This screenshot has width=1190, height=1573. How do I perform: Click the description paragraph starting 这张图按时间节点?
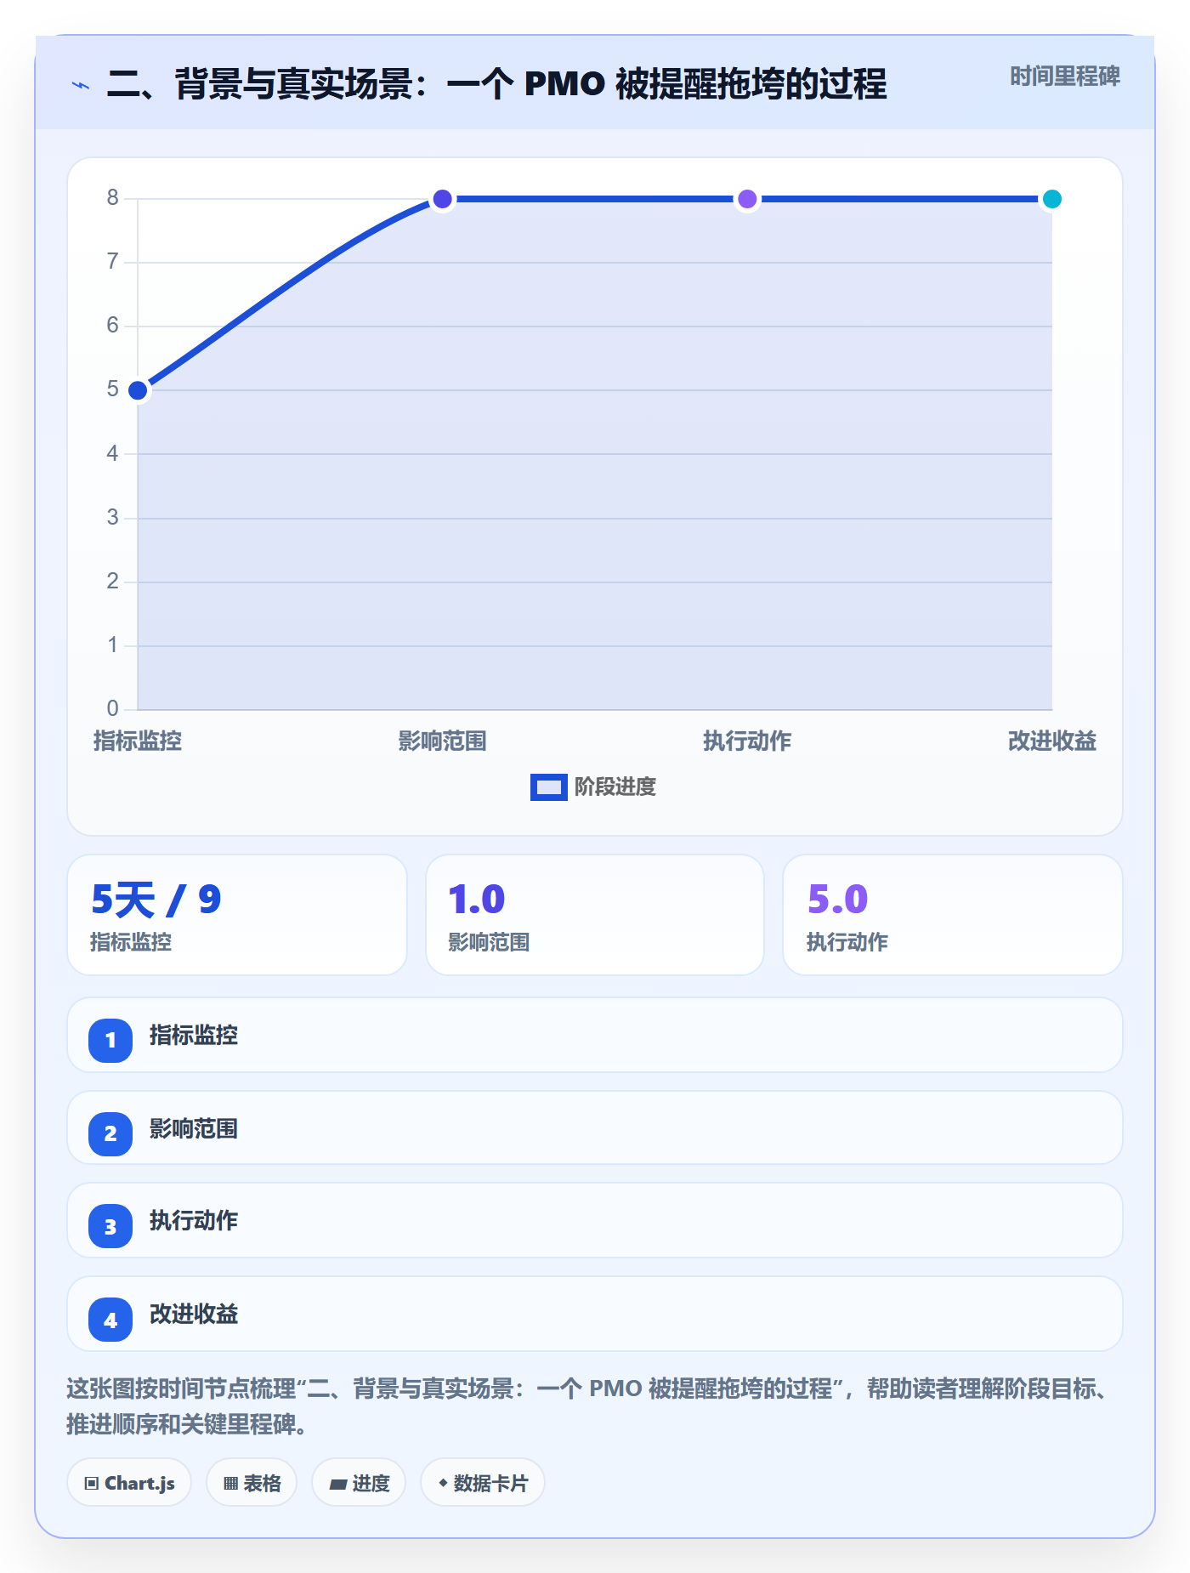click(x=588, y=1406)
